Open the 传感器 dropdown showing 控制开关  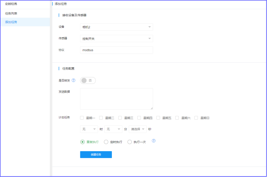point(116,39)
